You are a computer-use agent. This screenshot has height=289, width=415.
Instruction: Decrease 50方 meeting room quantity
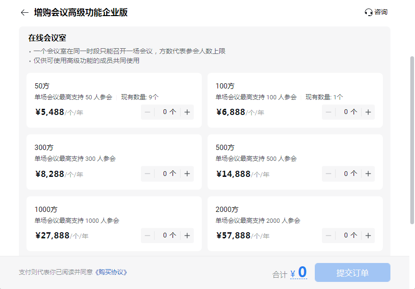147,112
